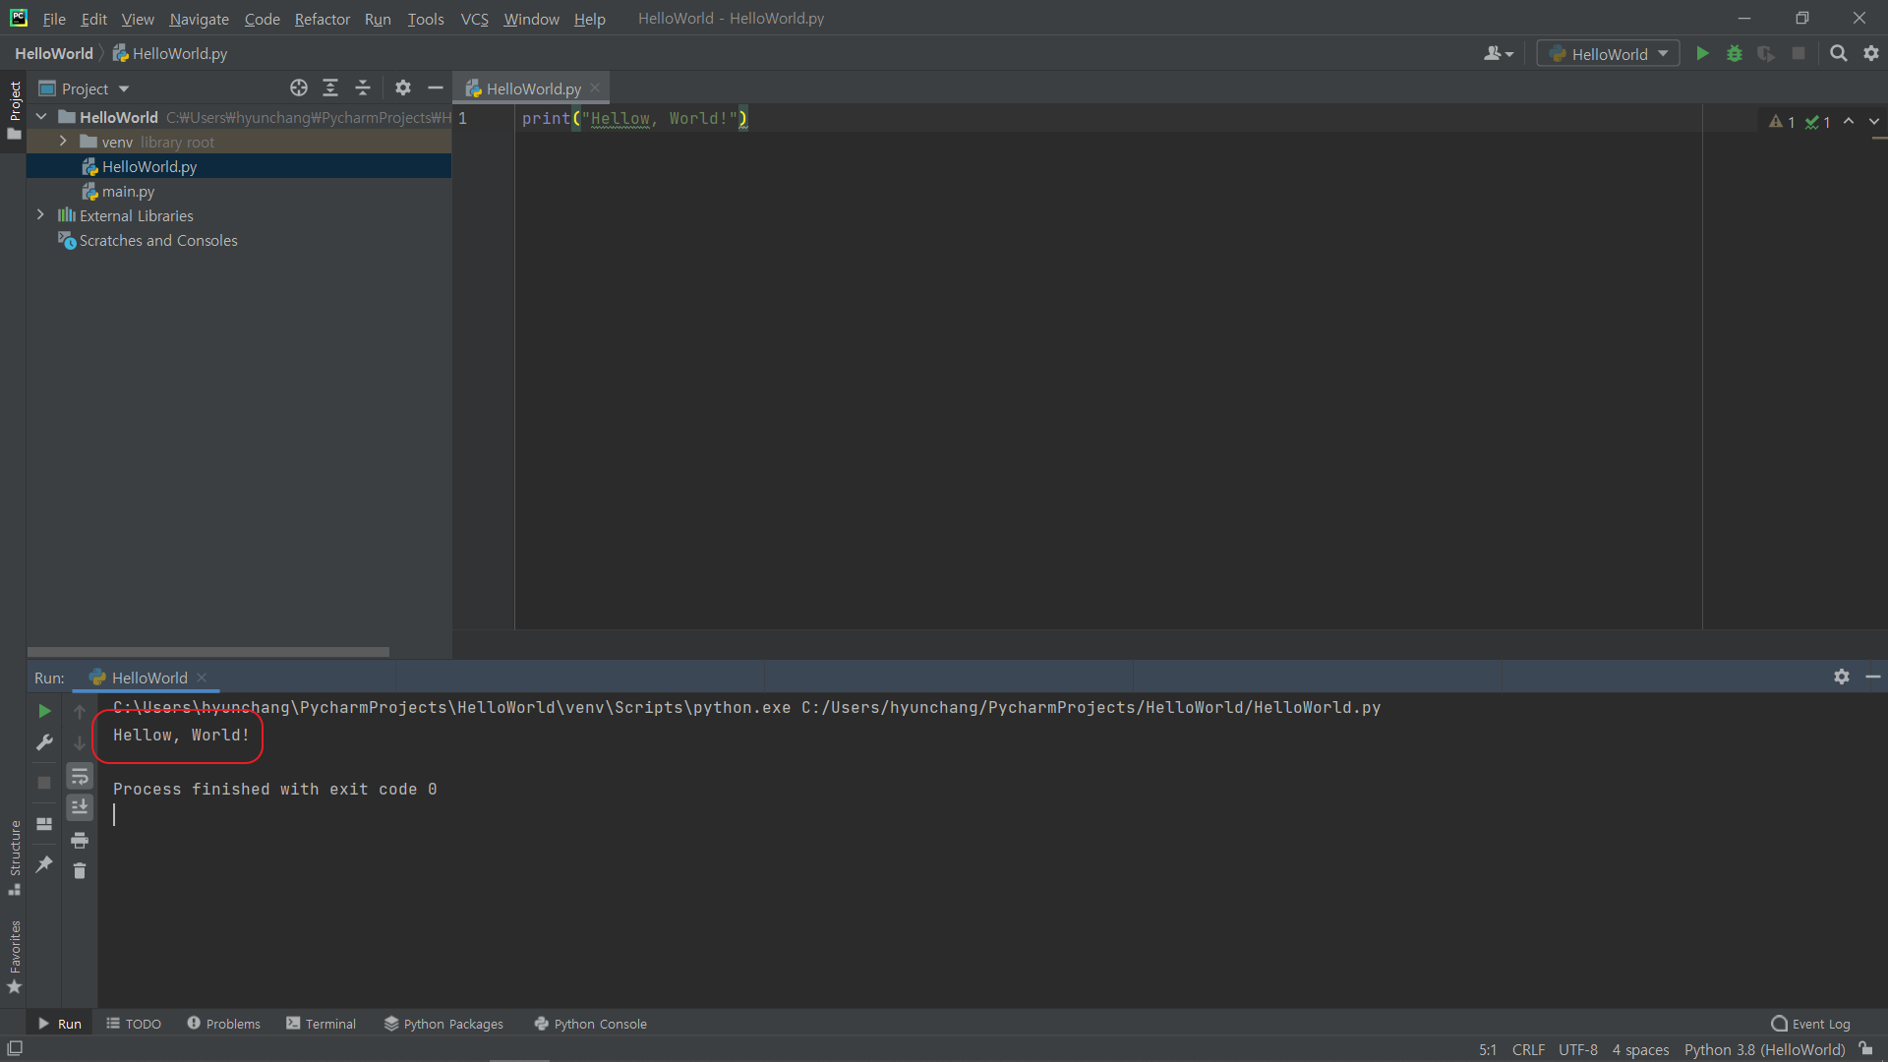Viewport: 1888px width, 1062px height.
Task: Clear output with the trash icon
Action: 80,871
